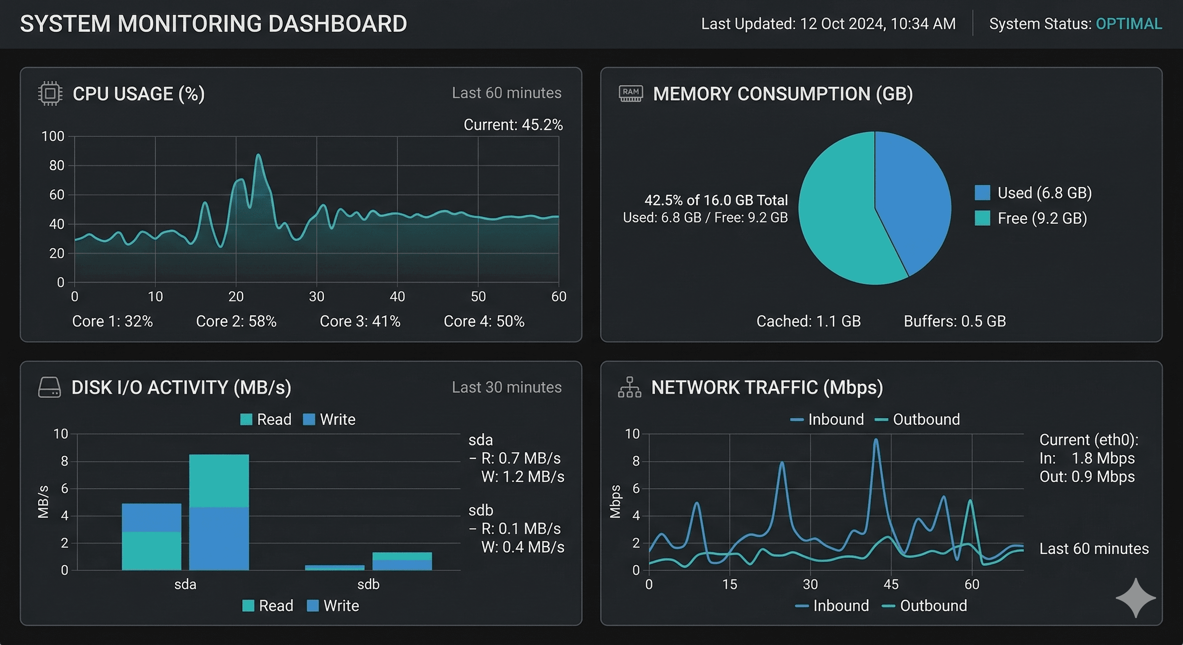Select the Core 4: 50% label

pos(484,321)
